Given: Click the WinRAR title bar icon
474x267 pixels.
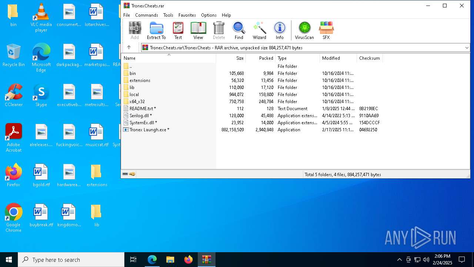Looking at the screenshot, I should [127, 6].
